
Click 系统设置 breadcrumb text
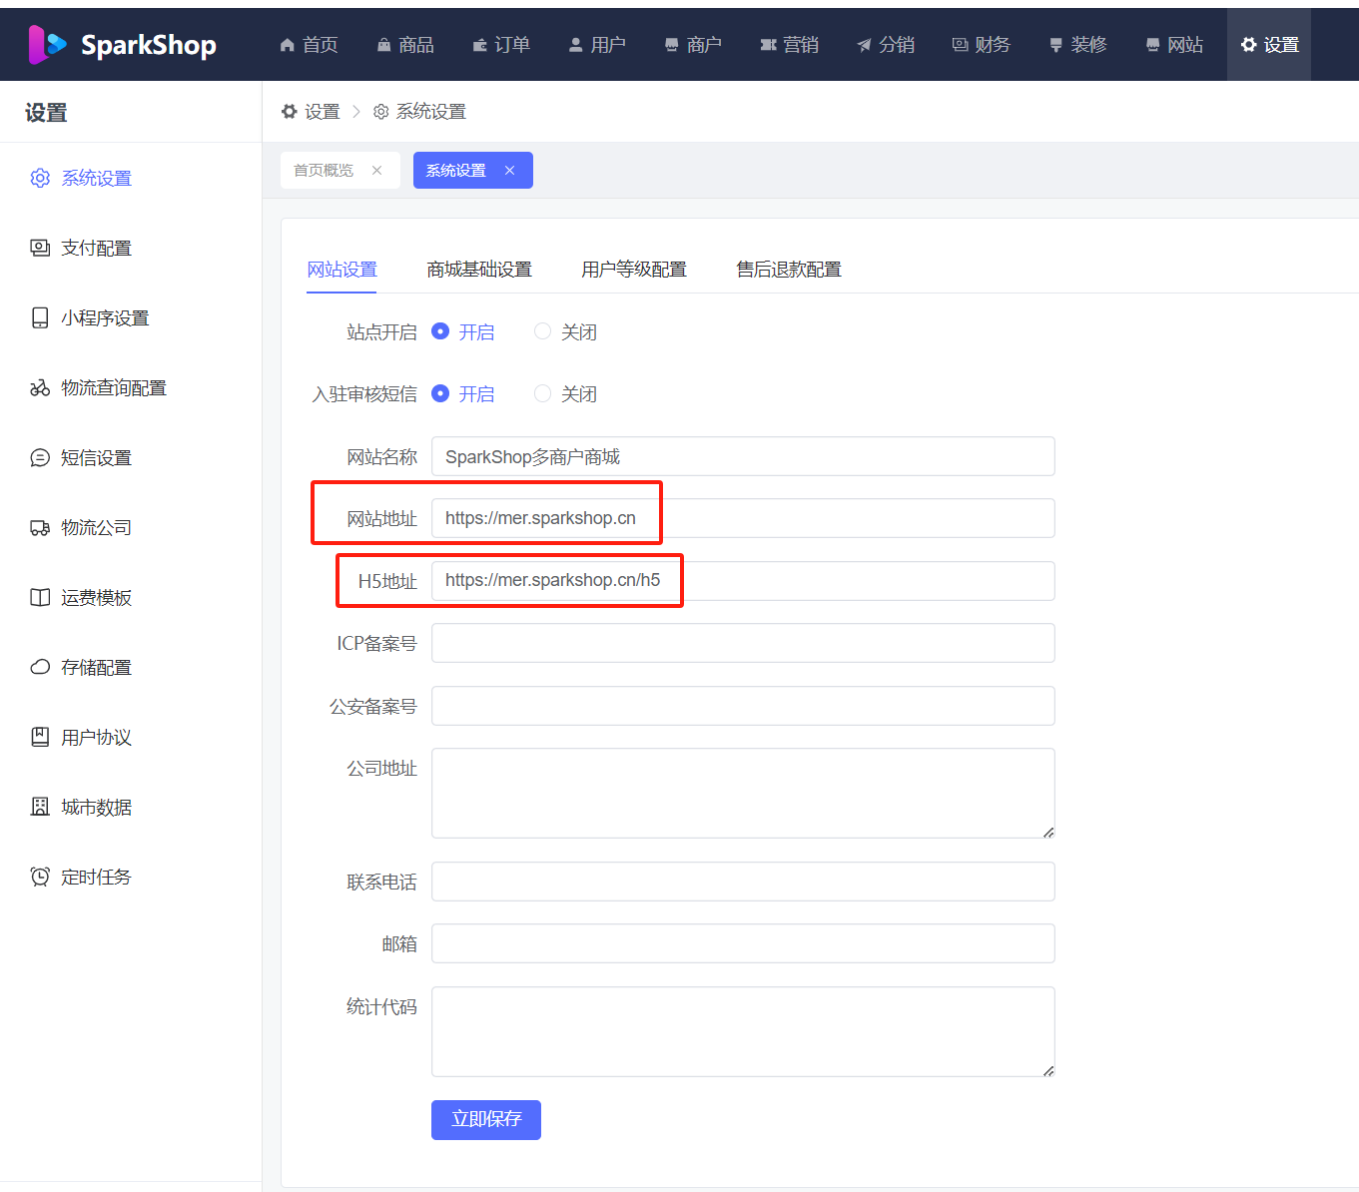(x=431, y=112)
